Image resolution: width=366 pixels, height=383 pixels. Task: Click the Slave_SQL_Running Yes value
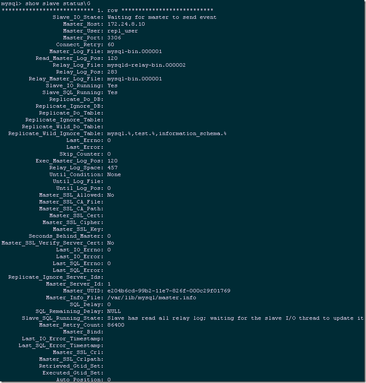(x=112, y=92)
